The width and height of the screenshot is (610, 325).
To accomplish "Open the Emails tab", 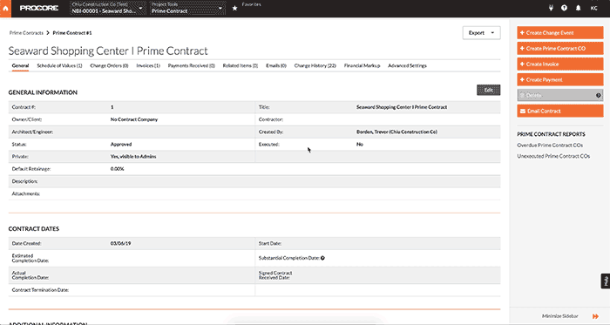I will pyautogui.click(x=276, y=65).
